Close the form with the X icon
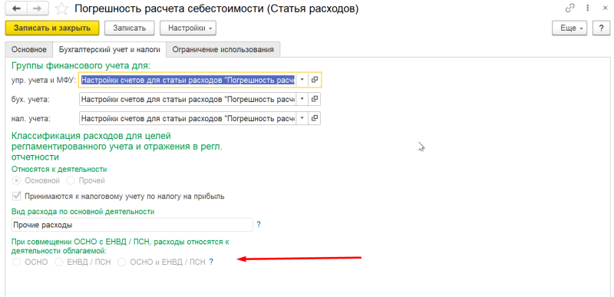This screenshot has width=614, height=297. point(605,8)
